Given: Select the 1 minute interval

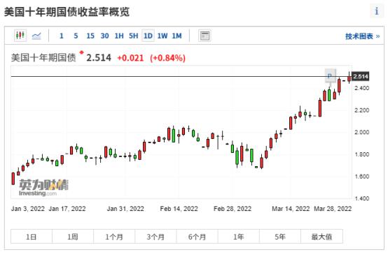Looking at the screenshot, I should click(x=62, y=36).
